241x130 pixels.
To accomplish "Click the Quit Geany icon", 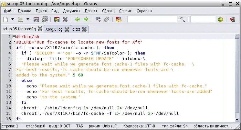I will 232,19.
